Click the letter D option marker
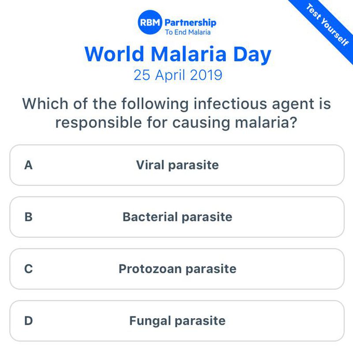The image size is (353, 353). 29,321
